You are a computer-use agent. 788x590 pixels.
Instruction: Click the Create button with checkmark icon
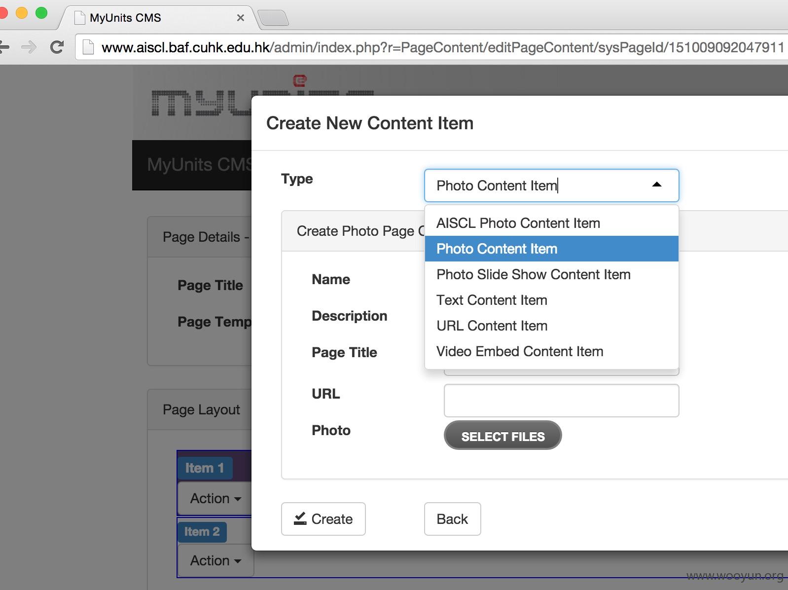(x=323, y=519)
